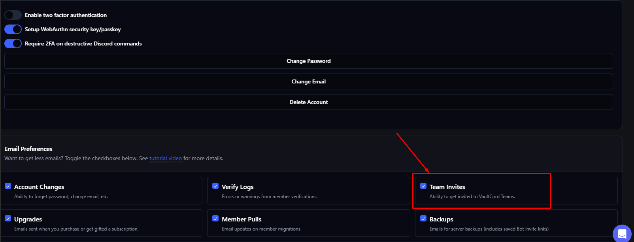Click the Upgrades preference title

tap(28, 219)
